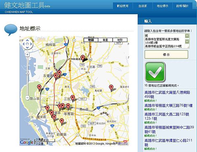Click the map marker in 三民區

point(73,99)
